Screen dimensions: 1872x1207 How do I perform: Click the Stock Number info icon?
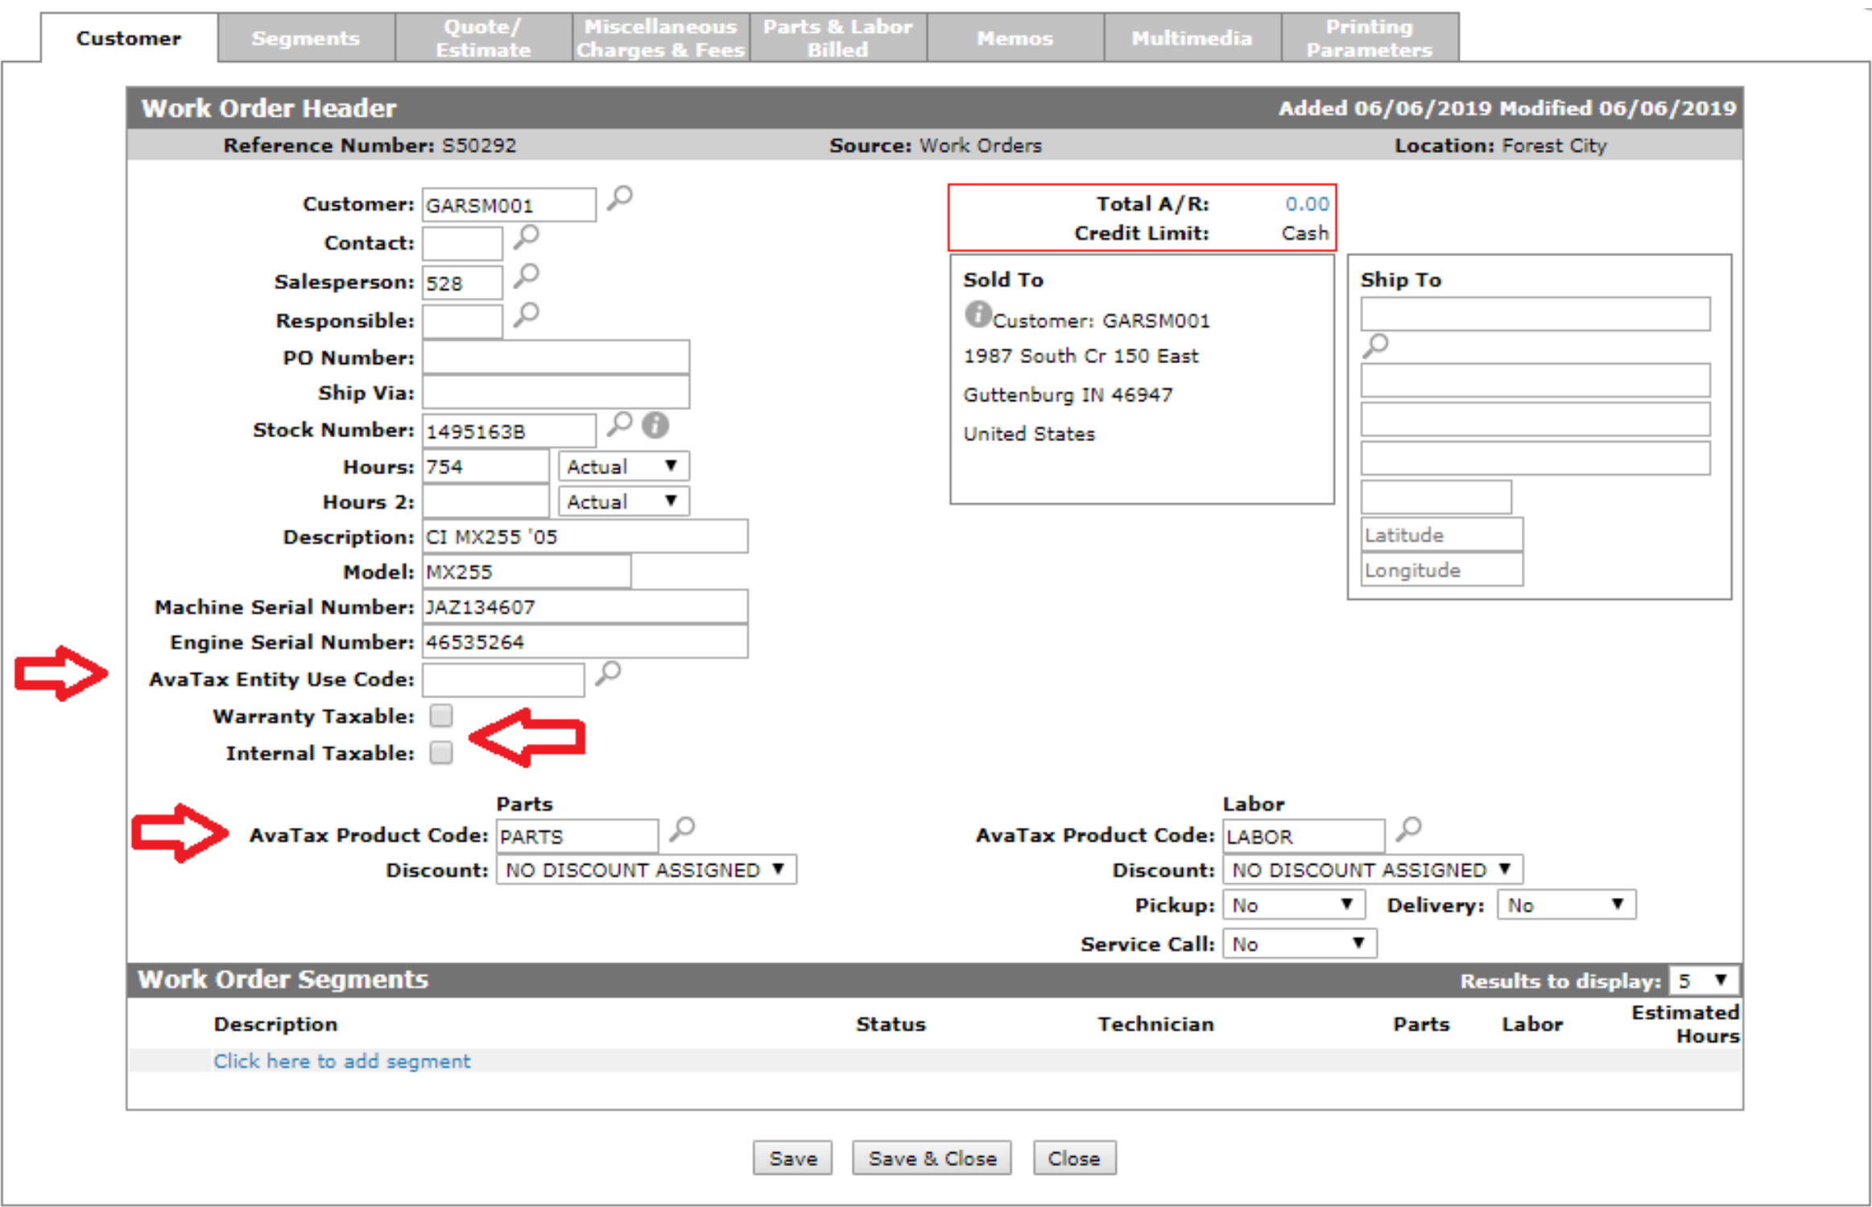[x=655, y=425]
